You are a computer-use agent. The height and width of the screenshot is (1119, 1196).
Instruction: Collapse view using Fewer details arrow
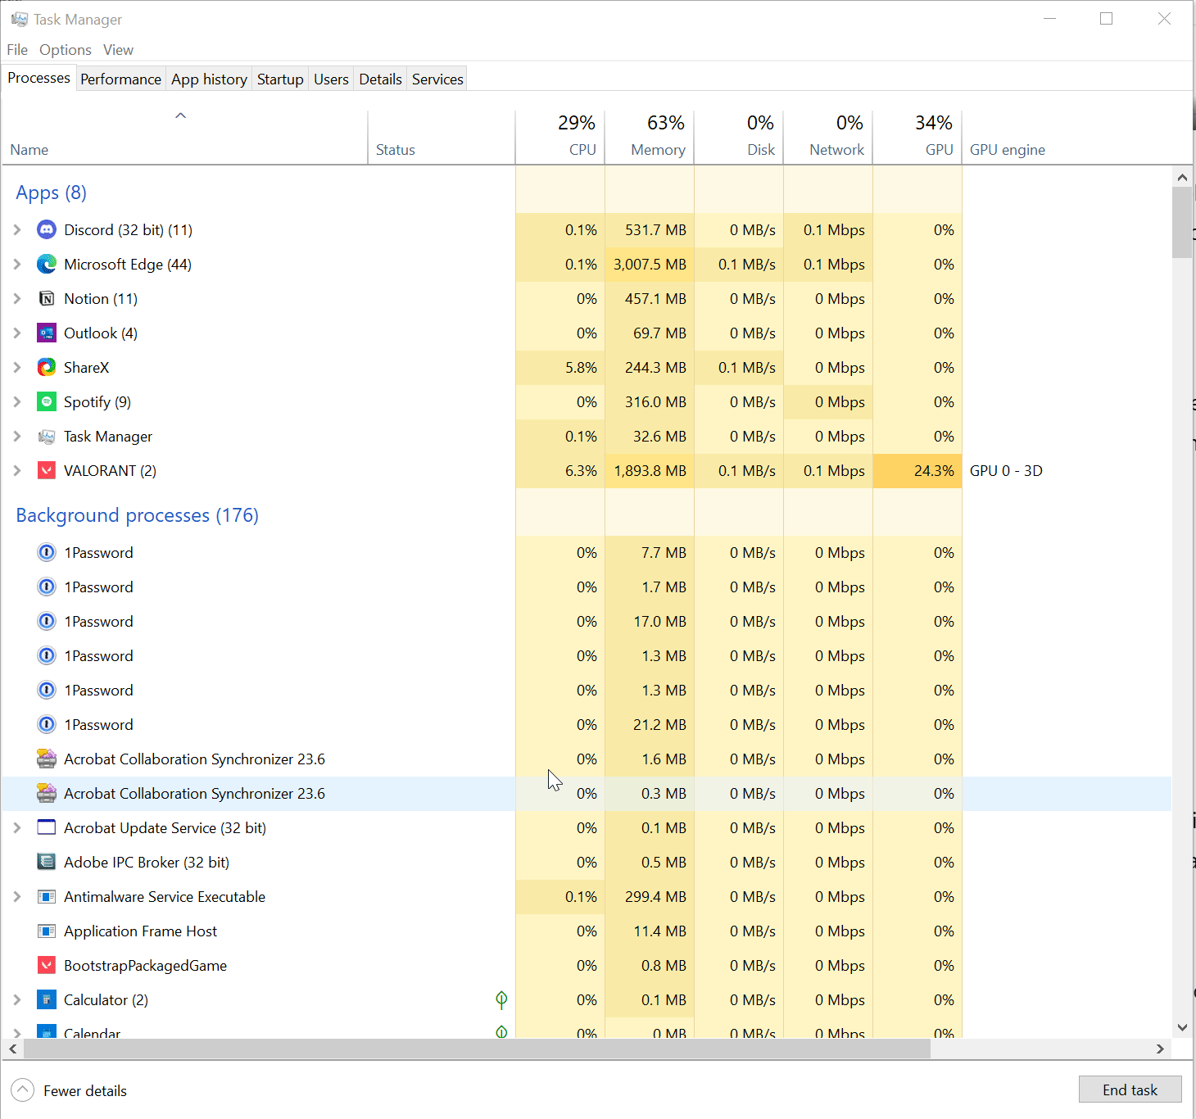[23, 1090]
